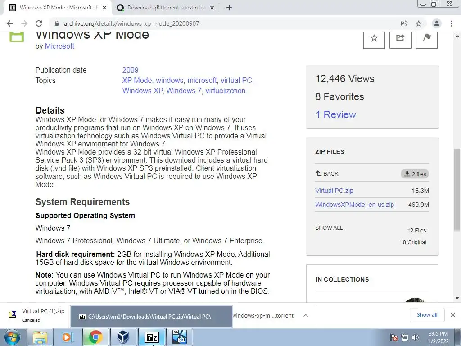
Task: Click SHOW ALL files
Action: (x=329, y=228)
